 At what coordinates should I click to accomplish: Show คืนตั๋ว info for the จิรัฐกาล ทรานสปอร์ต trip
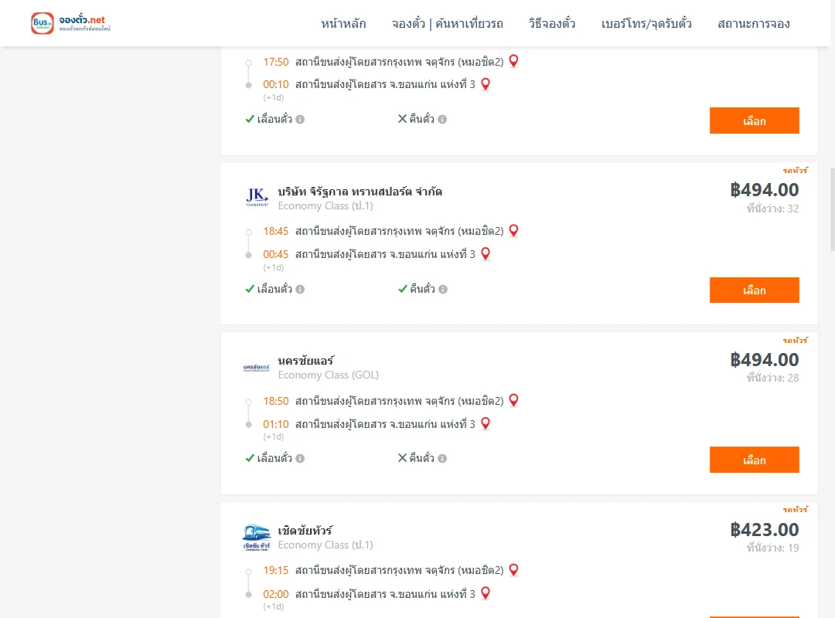click(443, 289)
